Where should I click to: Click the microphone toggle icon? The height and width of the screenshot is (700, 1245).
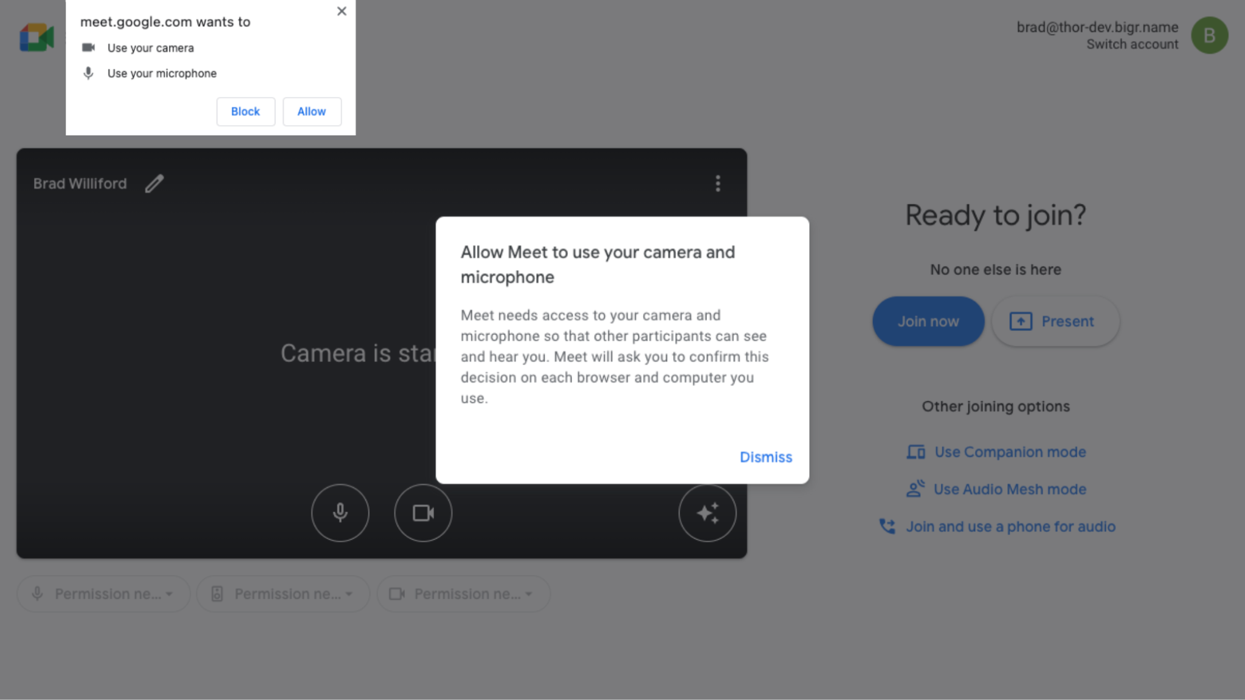pos(340,512)
